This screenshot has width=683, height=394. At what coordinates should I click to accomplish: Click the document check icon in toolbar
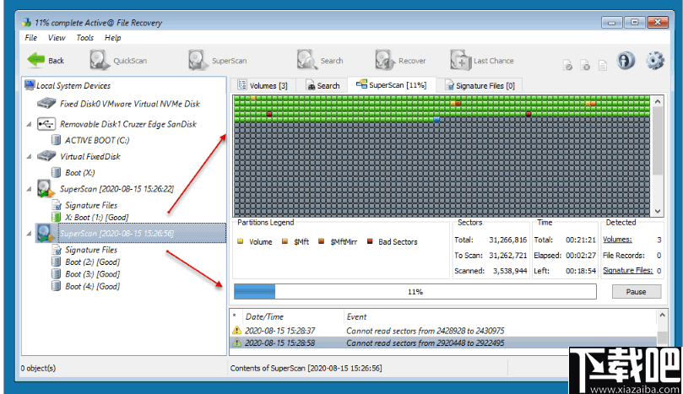[x=567, y=66]
